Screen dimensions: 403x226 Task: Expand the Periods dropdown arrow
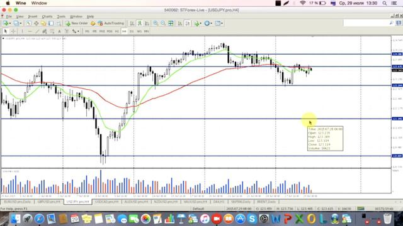click(212, 23)
